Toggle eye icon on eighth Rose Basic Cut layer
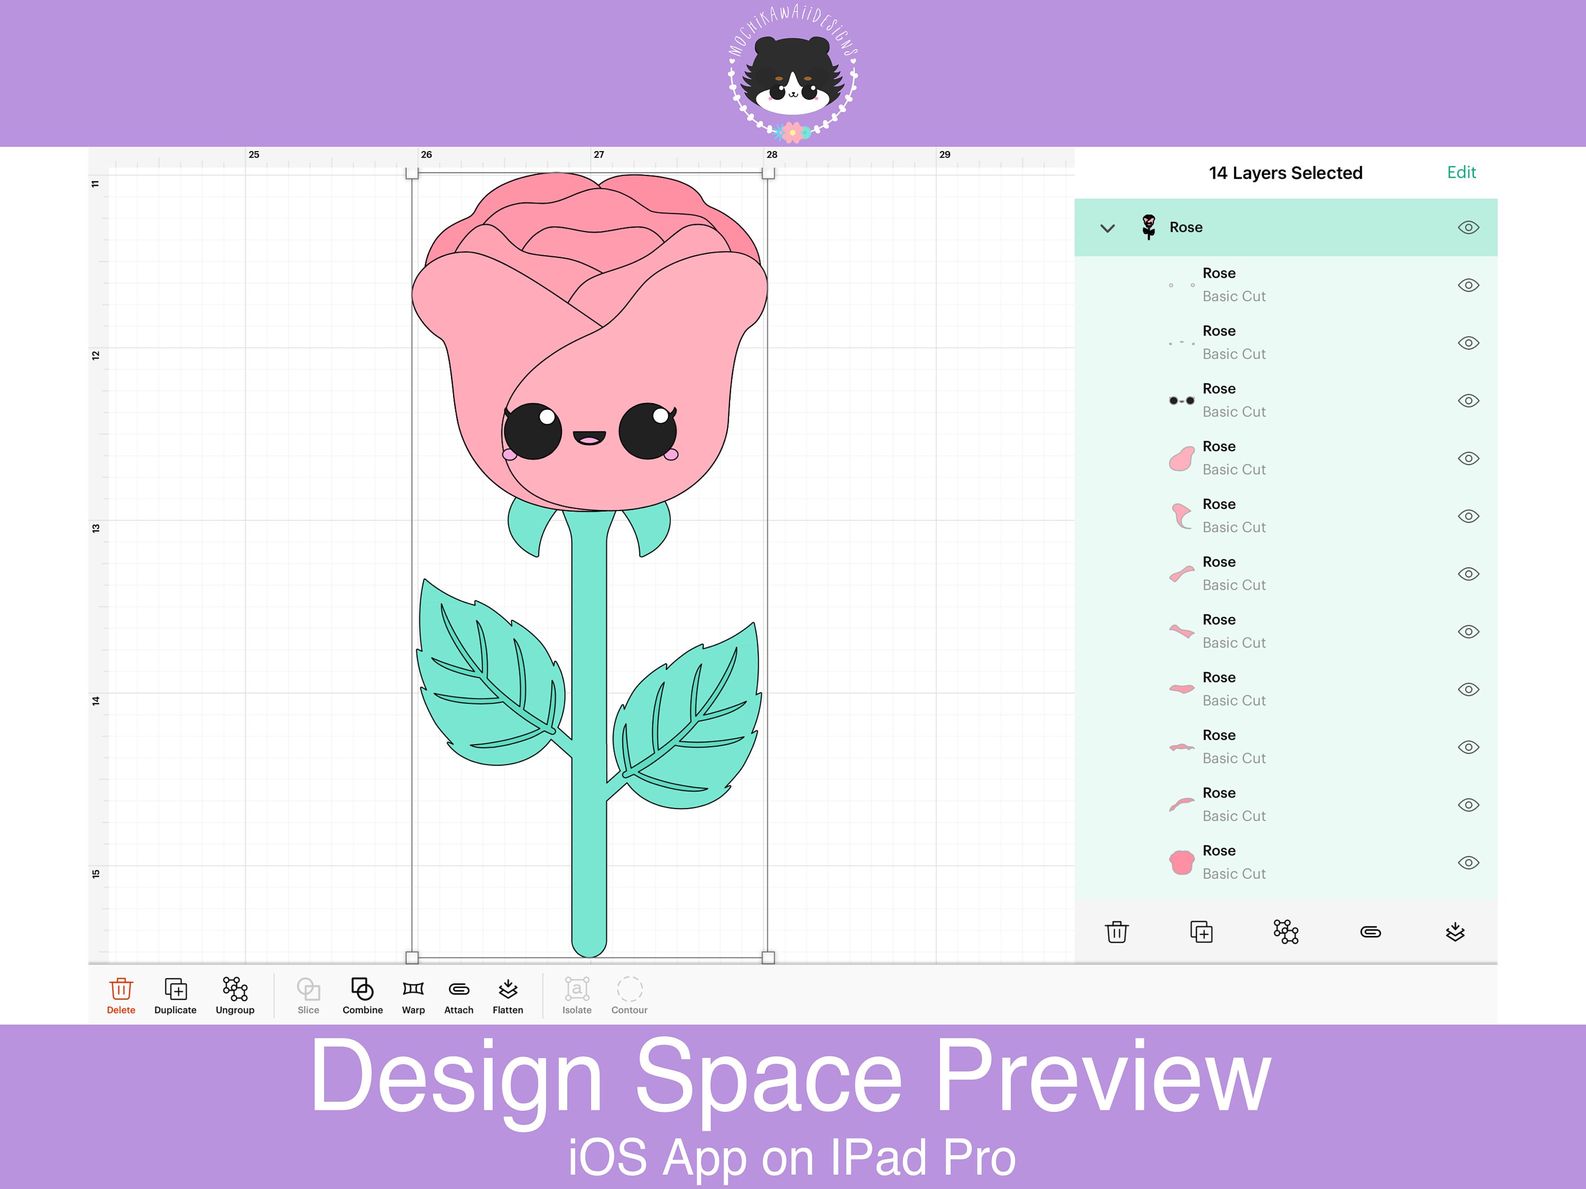1586x1189 pixels. [x=1469, y=690]
